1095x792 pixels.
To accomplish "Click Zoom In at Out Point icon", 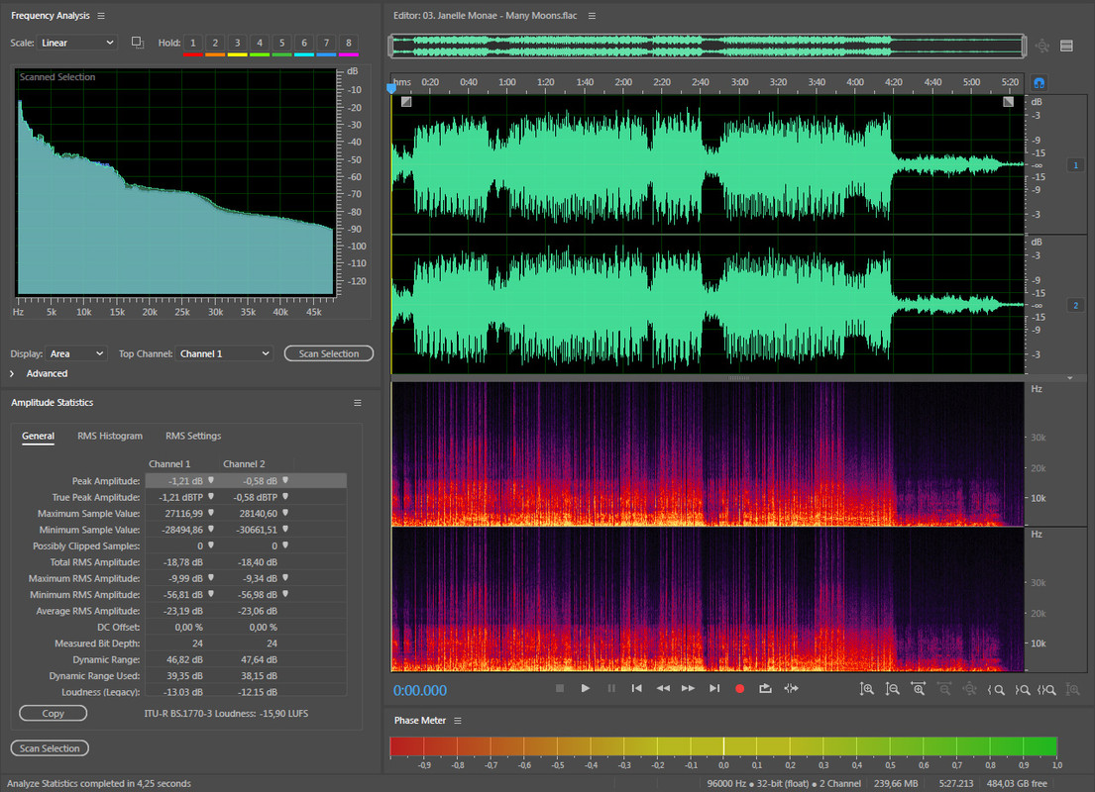I will pyautogui.click(x=1023, y=690).
